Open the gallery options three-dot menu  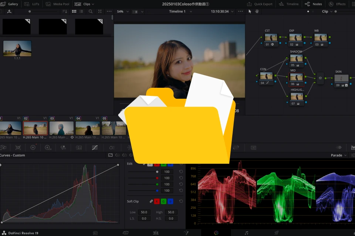pyautogui.click(x=109, y=11)
